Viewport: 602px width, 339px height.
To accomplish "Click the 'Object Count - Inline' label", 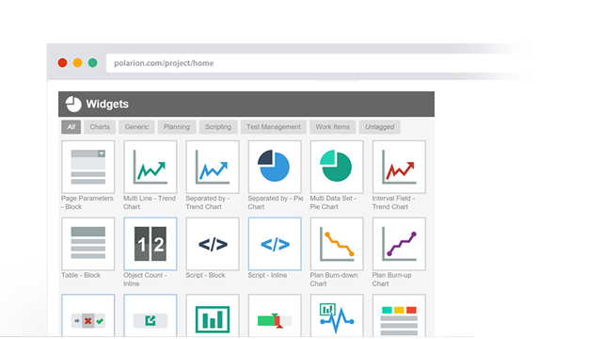I will coord(145,280).
